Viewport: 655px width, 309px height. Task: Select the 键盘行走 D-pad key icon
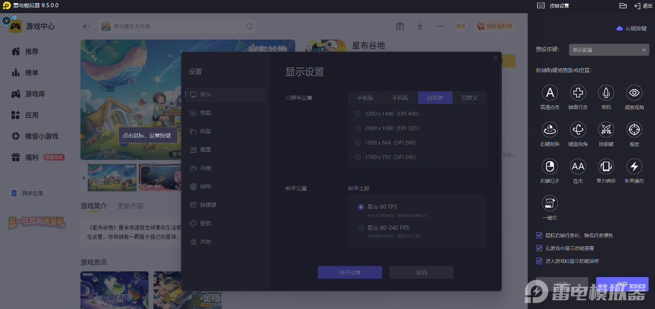point(578,93)
